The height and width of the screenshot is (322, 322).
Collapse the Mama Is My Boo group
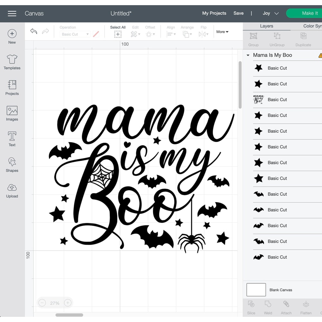tap(248, 55)
